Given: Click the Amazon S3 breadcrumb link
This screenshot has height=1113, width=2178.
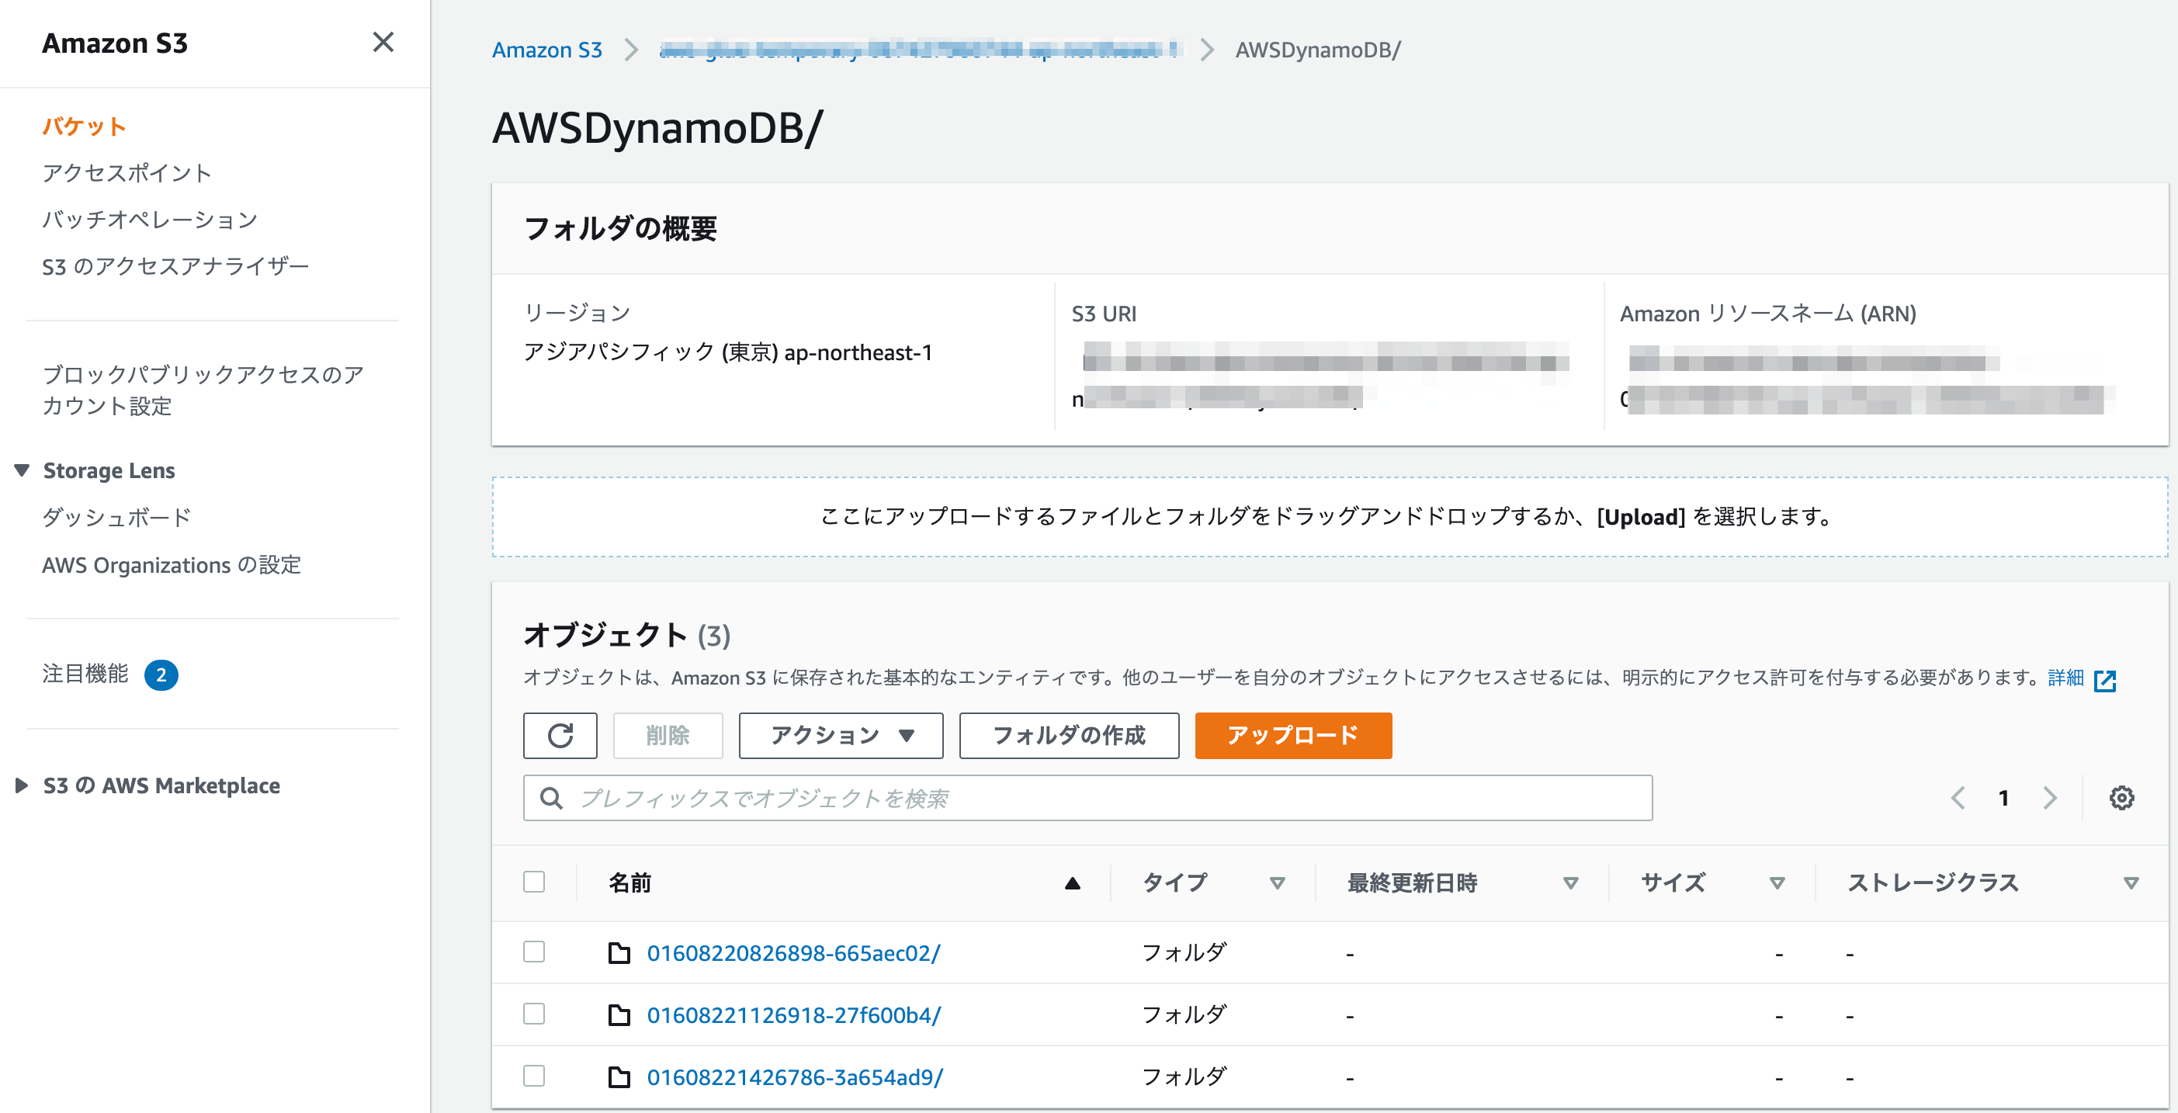Looking at the screenshot, I should point(547,50).
